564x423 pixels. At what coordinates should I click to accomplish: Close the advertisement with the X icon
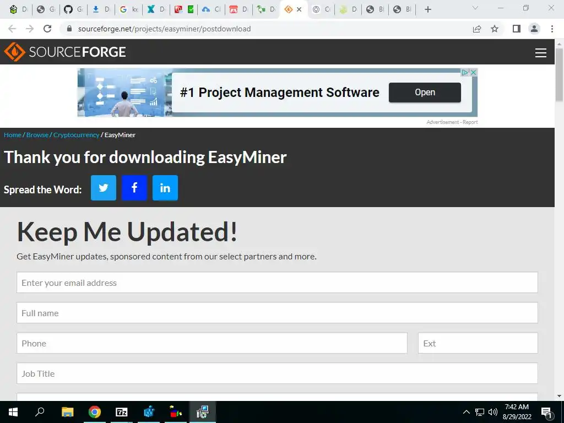pos(474,72)
